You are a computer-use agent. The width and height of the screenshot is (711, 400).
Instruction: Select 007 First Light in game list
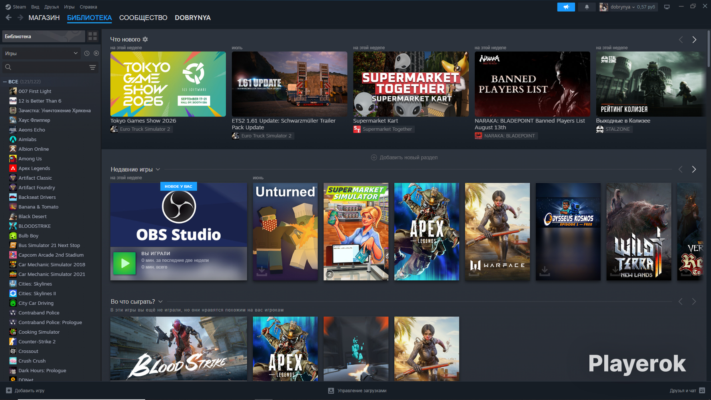click(x=35, y=91)
